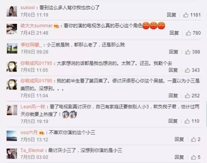This screenshot has height=163, width=207.
Task: Open Ta_Eternal's username link
Action: click(x=32, y=150)
